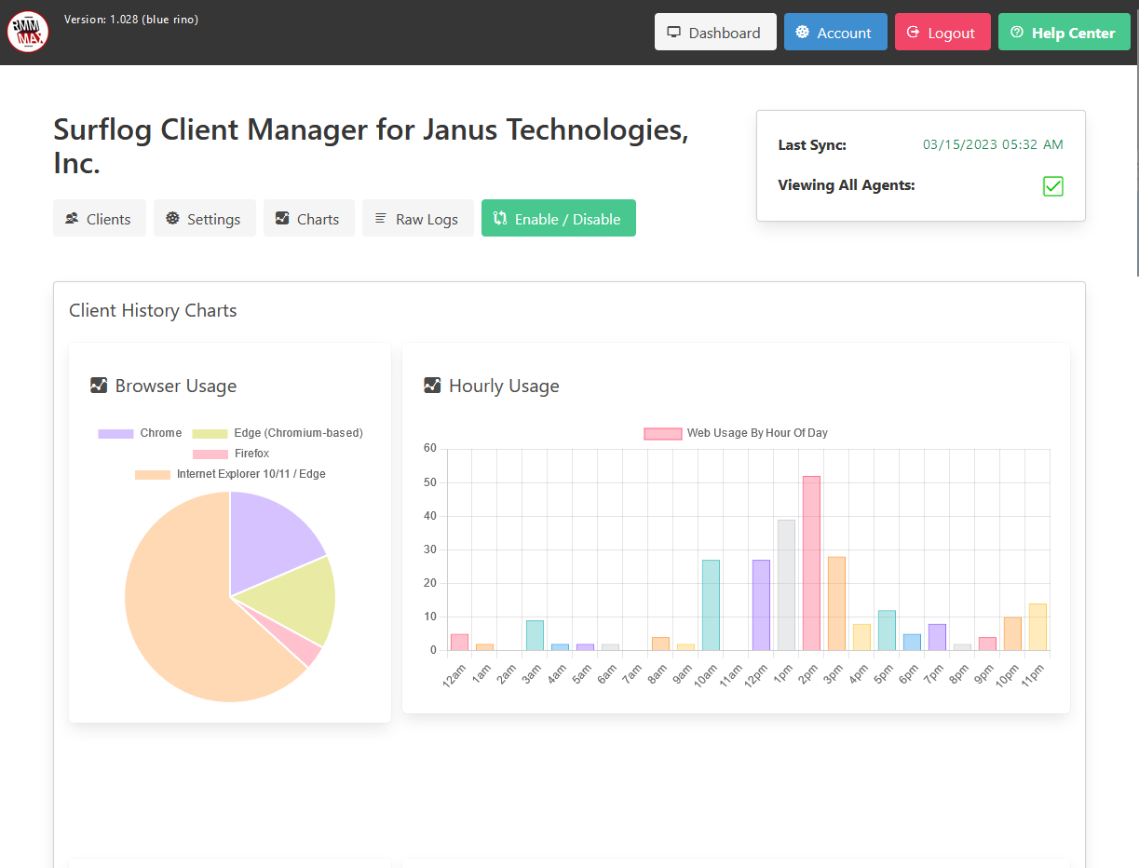Click the Last Sync timestamp link
The image size is (1139, 868).
993,145
